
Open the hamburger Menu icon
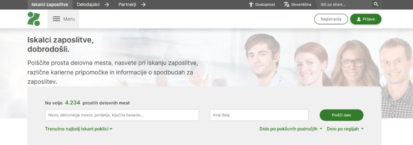click(57, 19)
